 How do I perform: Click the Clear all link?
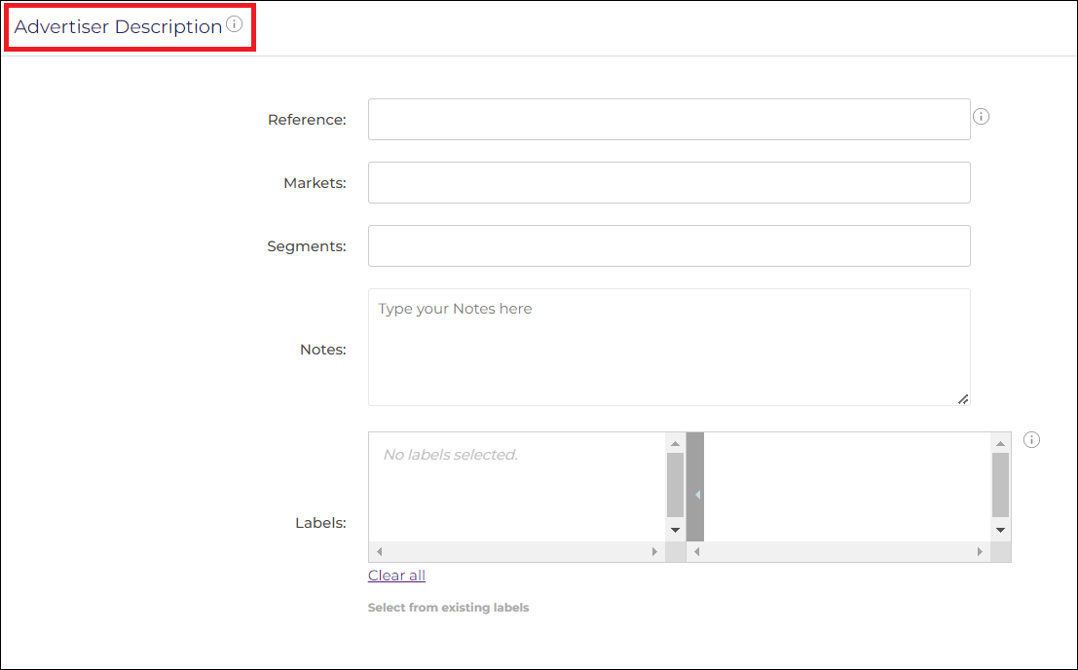click(x=396, y=576)
